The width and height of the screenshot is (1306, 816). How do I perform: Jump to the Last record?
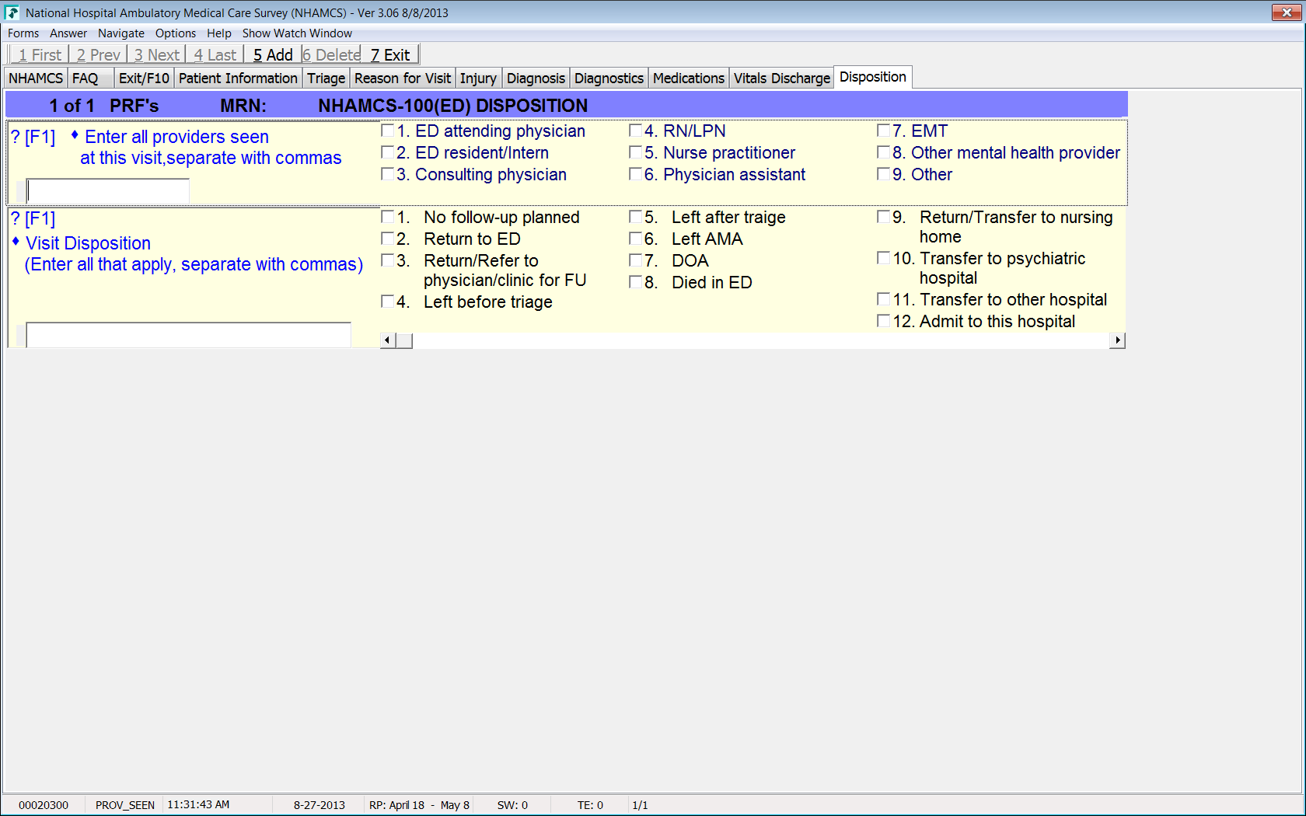(x=215, y=55)
